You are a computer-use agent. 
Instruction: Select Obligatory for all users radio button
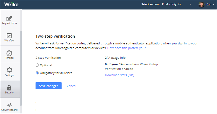tap(37, 73)
